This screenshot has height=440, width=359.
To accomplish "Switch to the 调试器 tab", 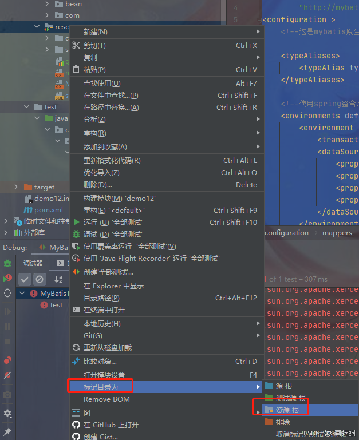I will coord(33,263).
